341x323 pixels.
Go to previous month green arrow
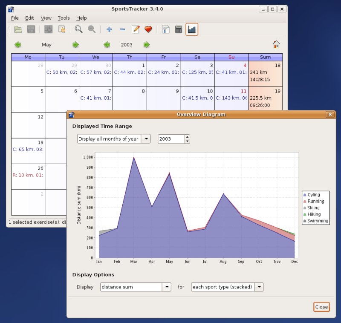coord(17,45)
